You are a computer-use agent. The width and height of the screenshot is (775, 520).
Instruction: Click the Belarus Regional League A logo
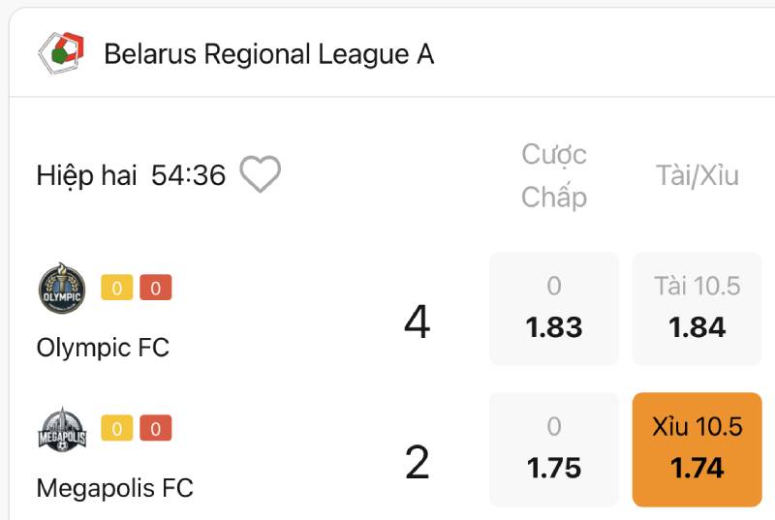pyautogui.click(x=60, y=53)
